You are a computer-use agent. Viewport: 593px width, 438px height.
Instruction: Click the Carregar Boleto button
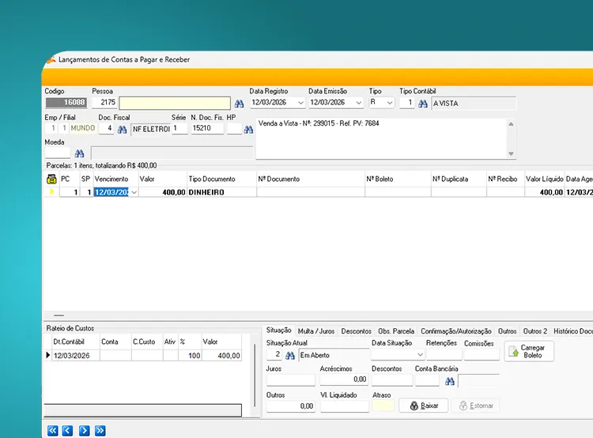529,351
